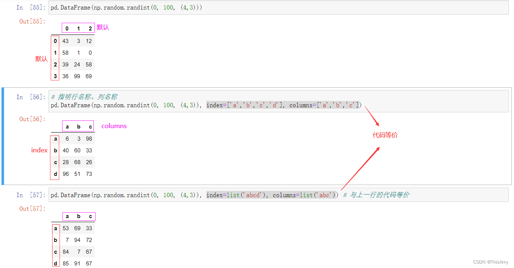Click value 98 in the Out[56] table
Screen dimensions: 514x268
(x=89, y=139)
